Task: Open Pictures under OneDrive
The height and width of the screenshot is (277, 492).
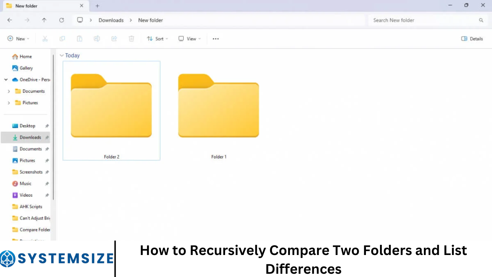Action: point(27,103)
